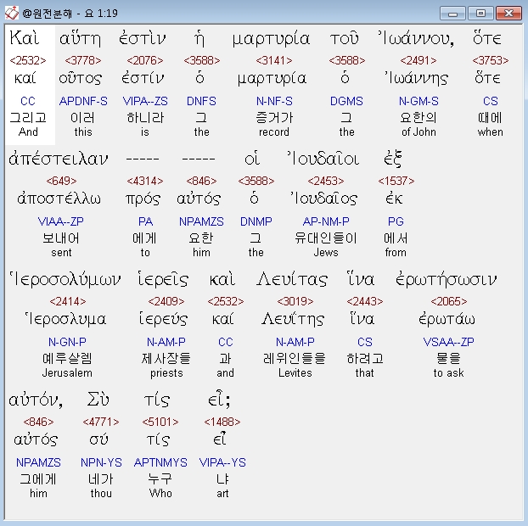The width and height of the screenshot is (528, 526).
Task: Click the English gloss "of John"
Action: pos(418,131)
